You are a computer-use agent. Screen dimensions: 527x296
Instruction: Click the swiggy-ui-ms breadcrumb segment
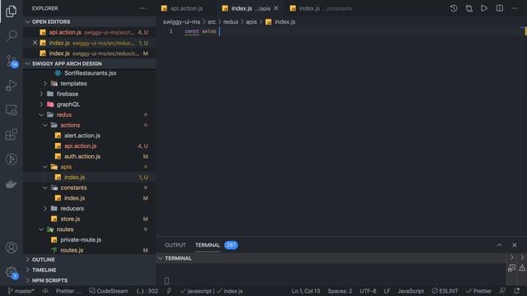[181, 22]
